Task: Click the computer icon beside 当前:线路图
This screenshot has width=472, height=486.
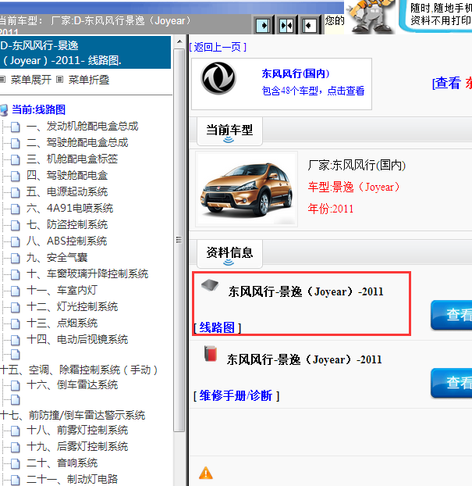Action: (4, 109)
